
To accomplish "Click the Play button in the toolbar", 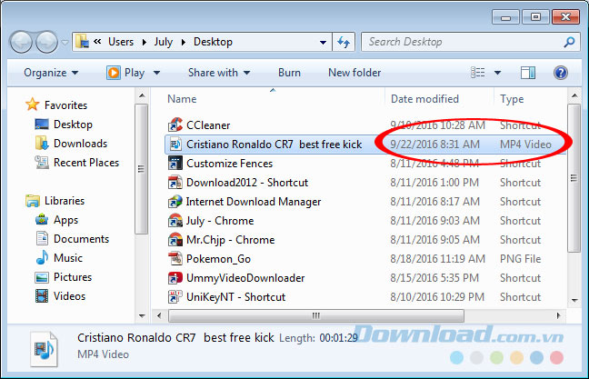I will [x=126, y=73].
